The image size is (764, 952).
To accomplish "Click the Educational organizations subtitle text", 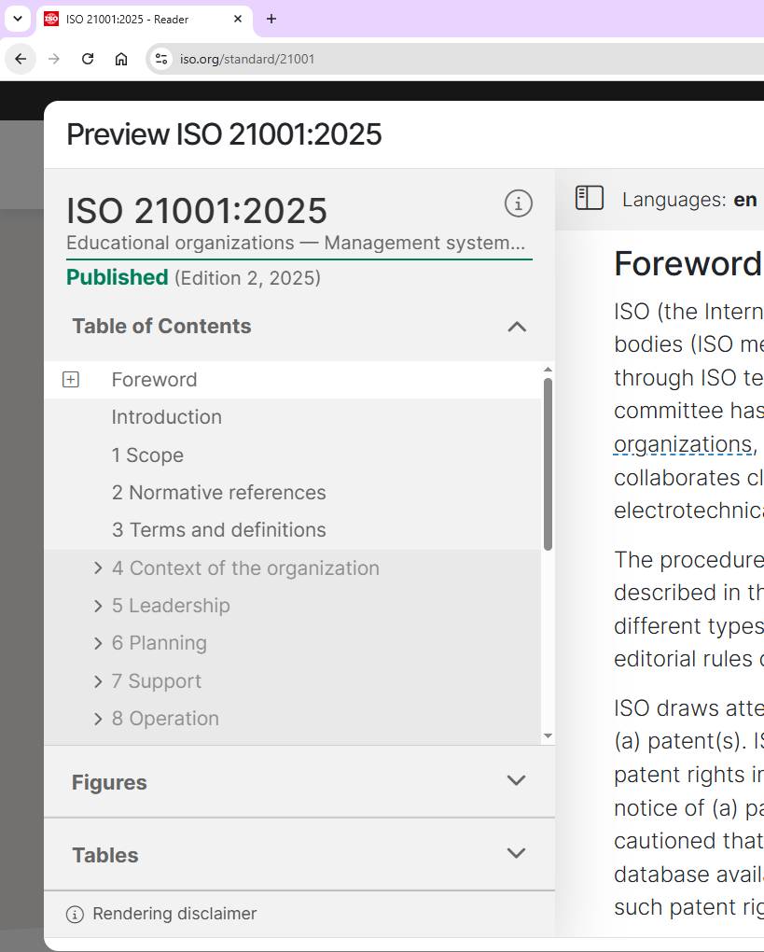I will (296, 243).
